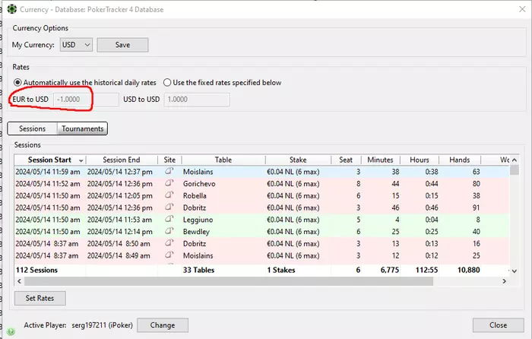Click iPoker site icon in Moislains 11:59 am row
This screenshot has width=532, height=339.
pyautogui.click(x=169, y=171)
